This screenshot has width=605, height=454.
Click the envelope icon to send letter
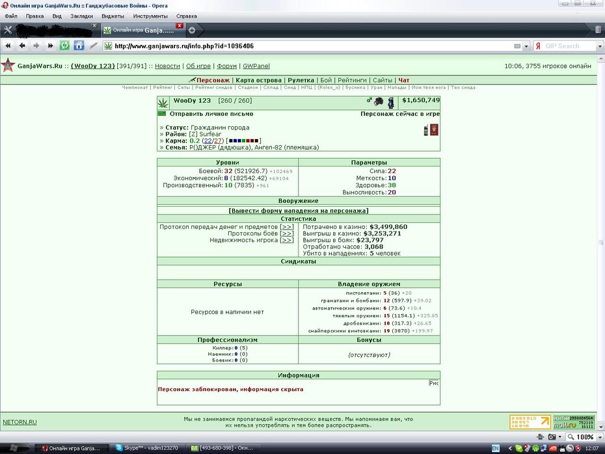tap(162, 114)
